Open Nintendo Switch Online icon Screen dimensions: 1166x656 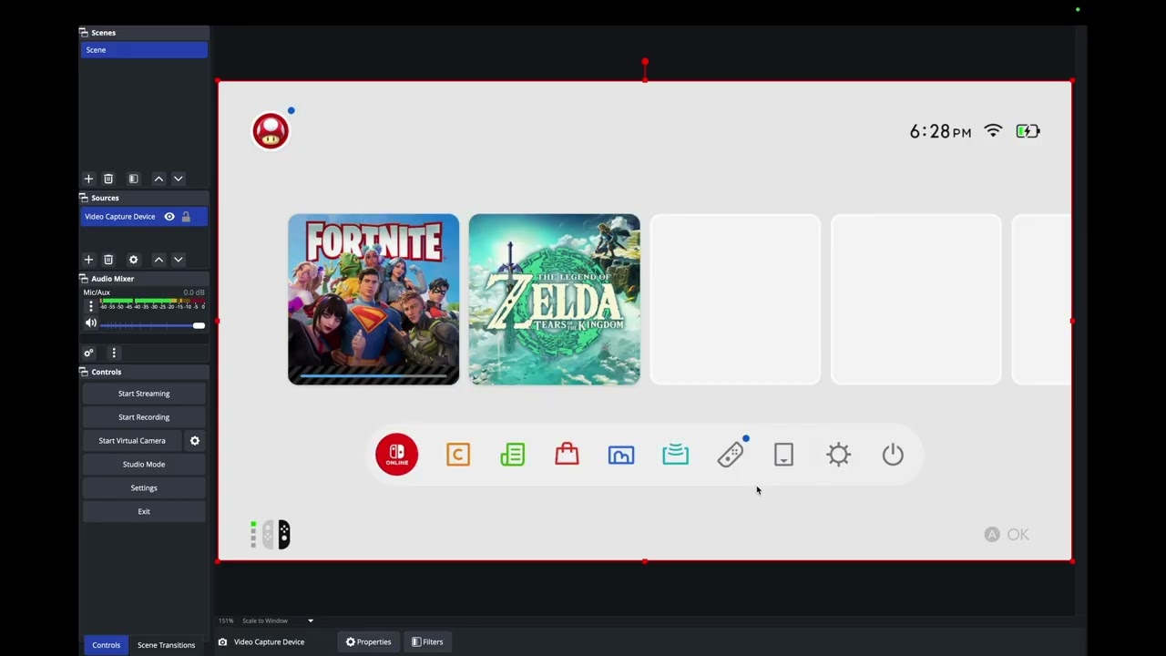[x=397, y=455]
